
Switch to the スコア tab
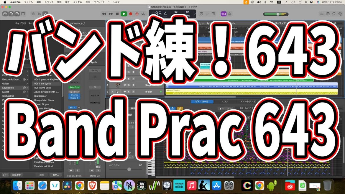225,101
